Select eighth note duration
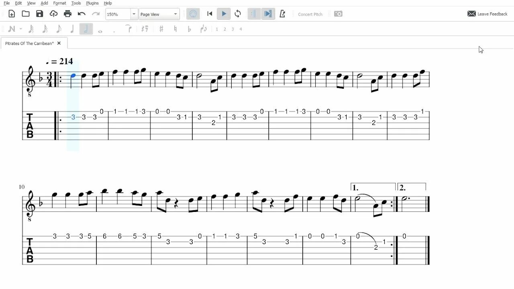 (59, 29)
